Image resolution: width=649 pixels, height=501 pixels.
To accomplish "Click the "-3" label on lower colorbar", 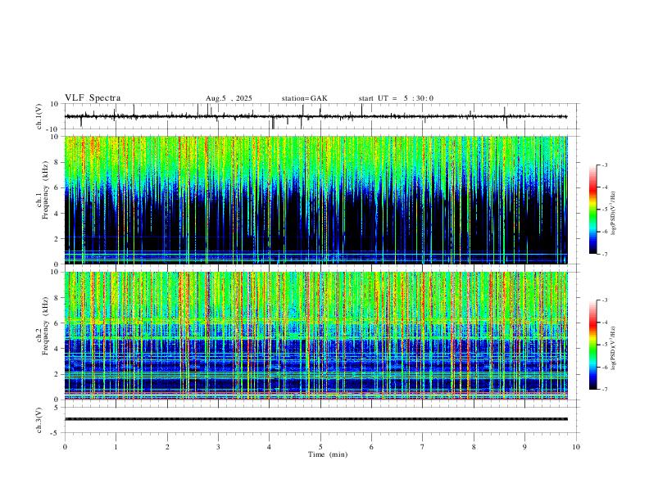I will tap(605, 300).
